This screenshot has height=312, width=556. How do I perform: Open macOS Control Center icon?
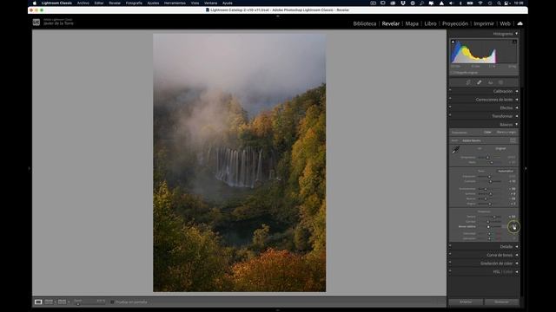tap(506, 3)
